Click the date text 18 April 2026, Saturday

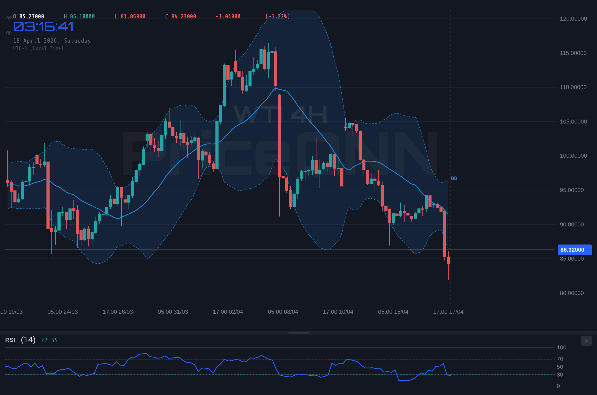pos(52,41)
